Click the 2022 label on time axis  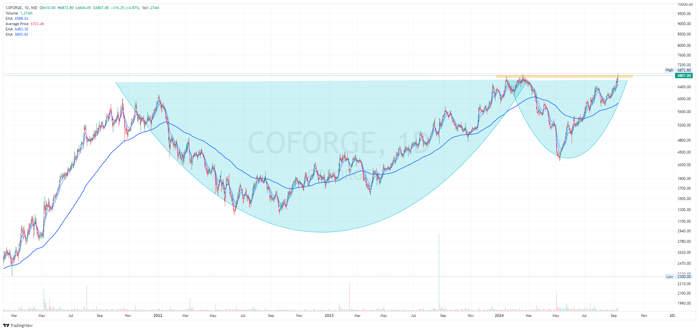[158, 316]
